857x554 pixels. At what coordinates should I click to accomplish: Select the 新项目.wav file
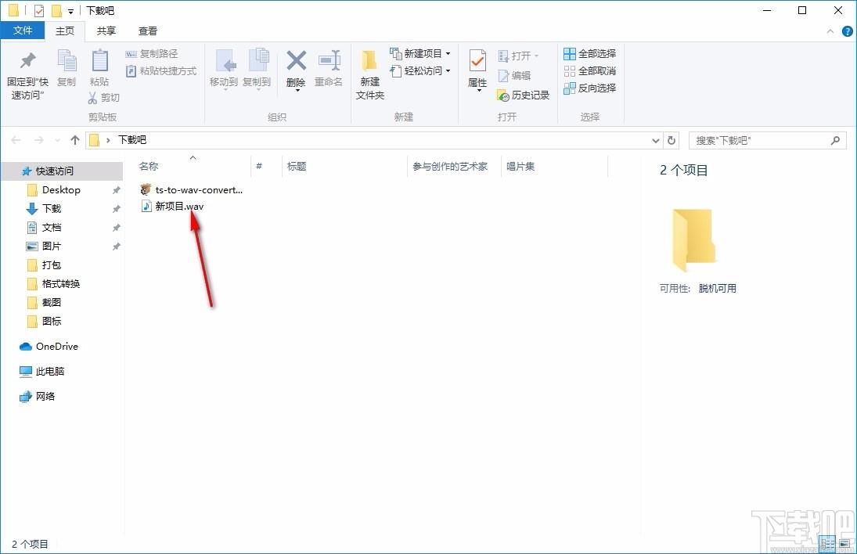point(173,206)
